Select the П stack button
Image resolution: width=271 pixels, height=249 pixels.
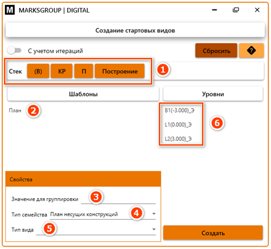[84, 71]
